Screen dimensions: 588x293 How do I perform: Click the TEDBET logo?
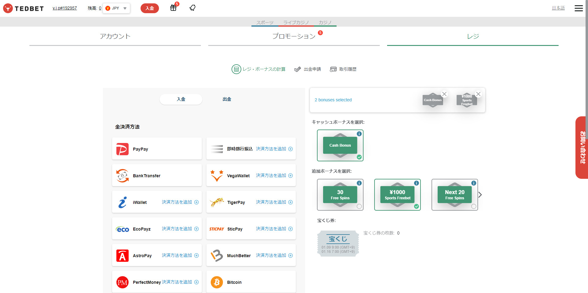[23, 8]
